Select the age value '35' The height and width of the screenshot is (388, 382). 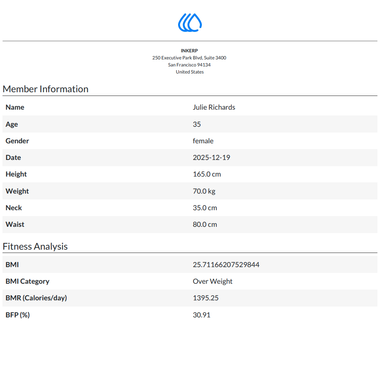click(x=197, y=124)
